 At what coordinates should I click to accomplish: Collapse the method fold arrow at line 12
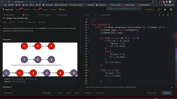88,28
